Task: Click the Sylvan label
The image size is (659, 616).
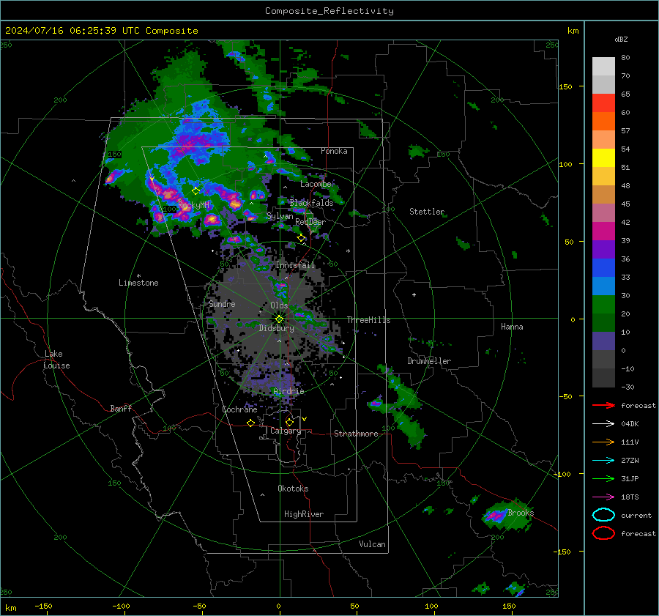Action: (x=280, y=216)
